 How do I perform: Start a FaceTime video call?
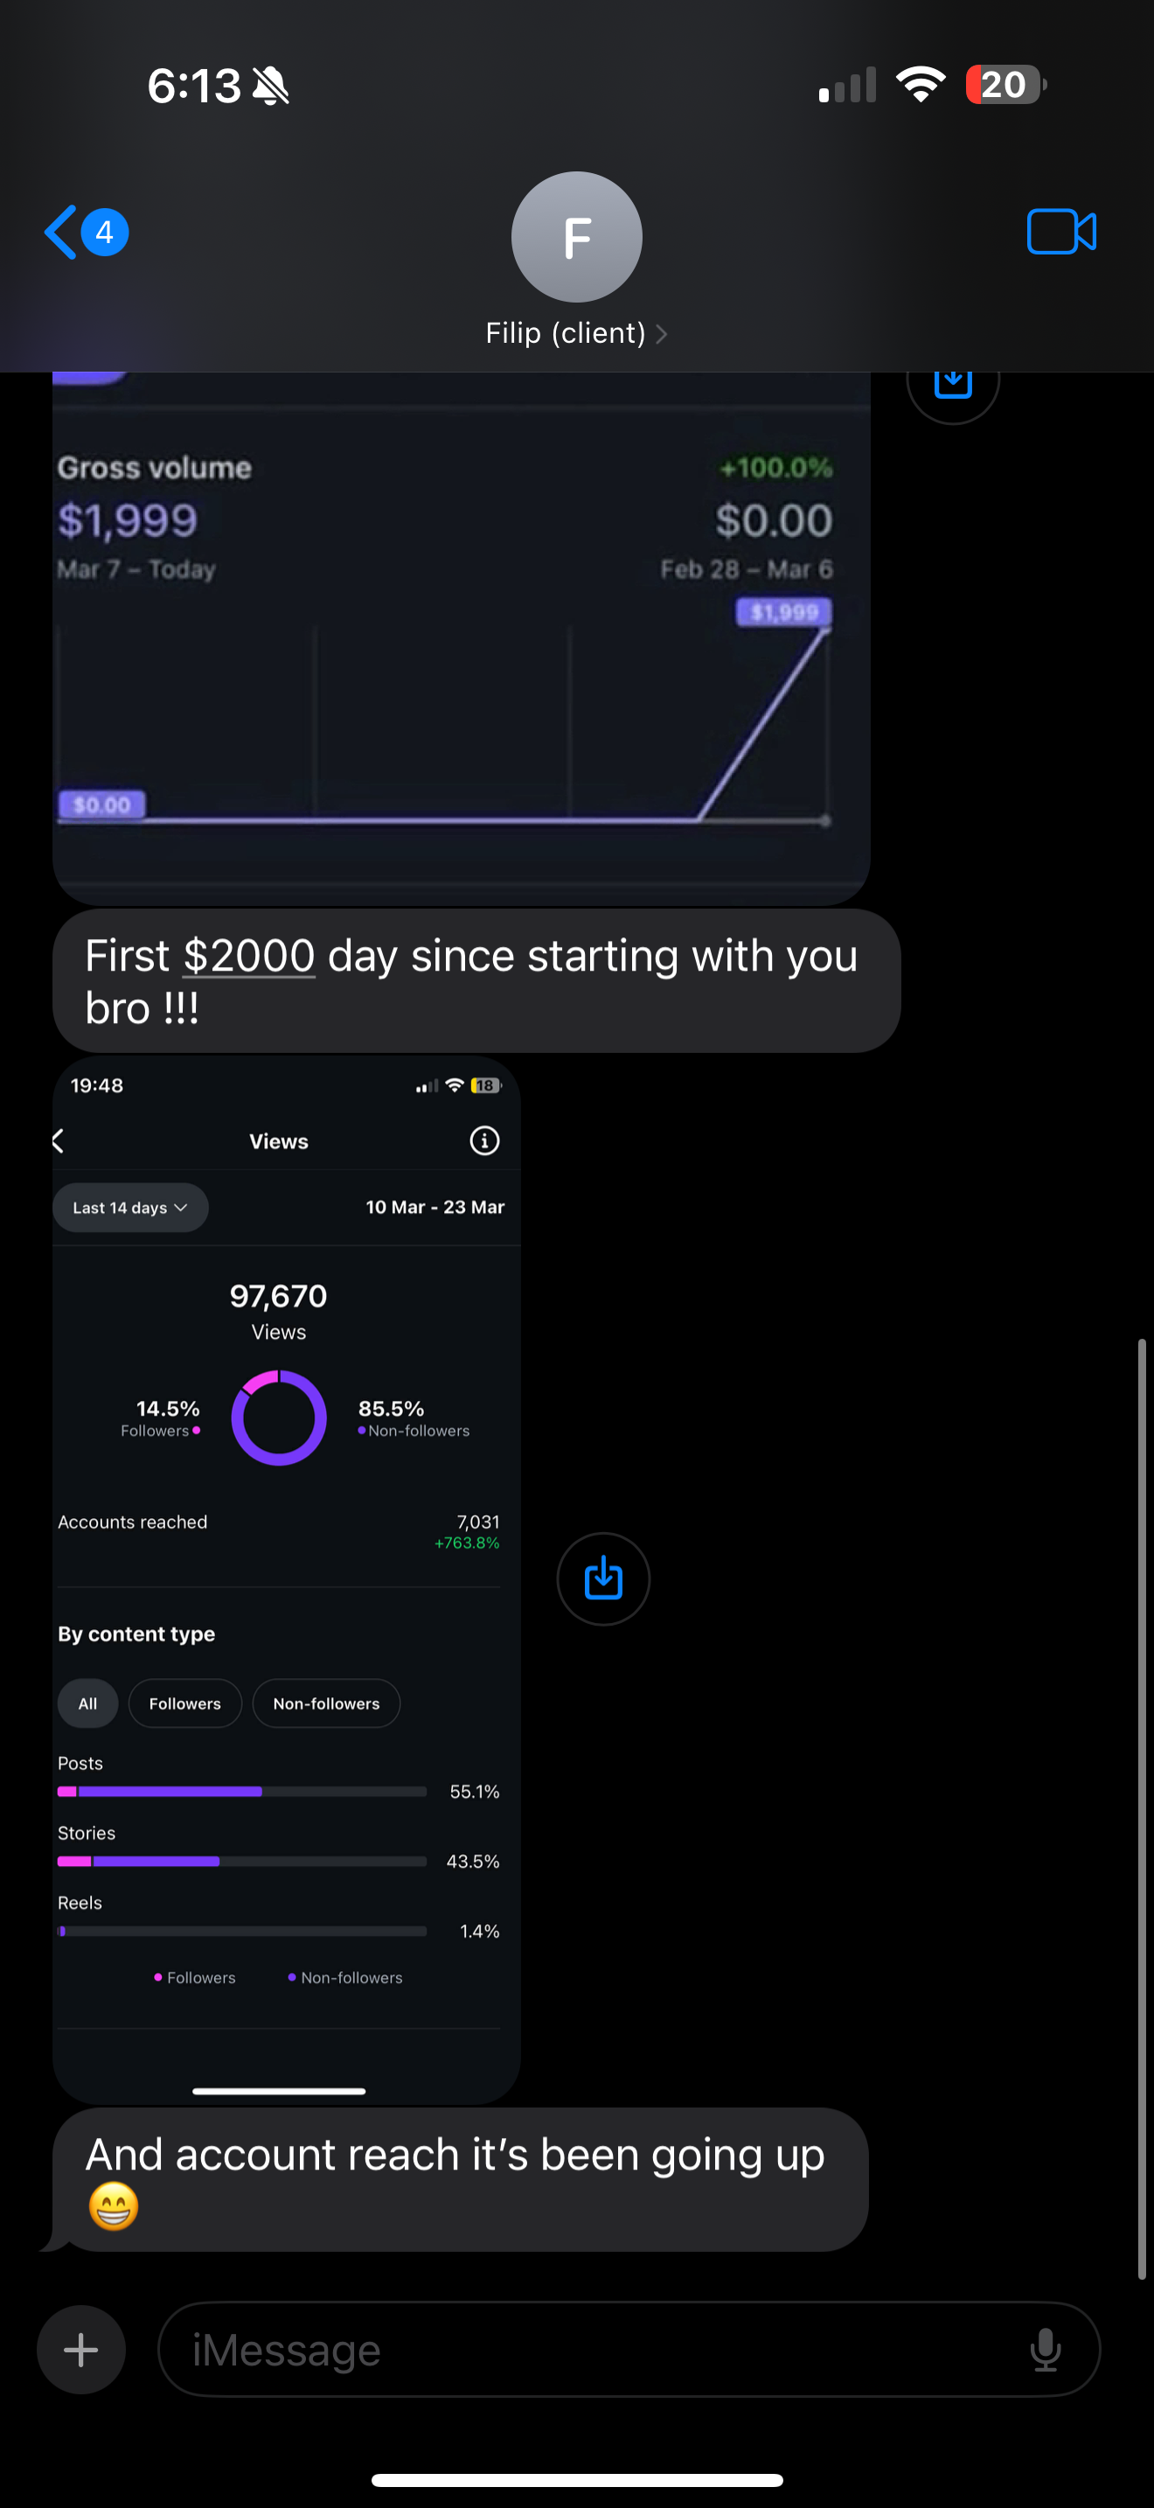(1060, 233)
